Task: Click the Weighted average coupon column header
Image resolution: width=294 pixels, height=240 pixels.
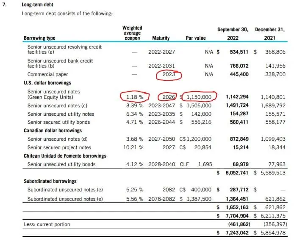Action: tap(132, 33)
